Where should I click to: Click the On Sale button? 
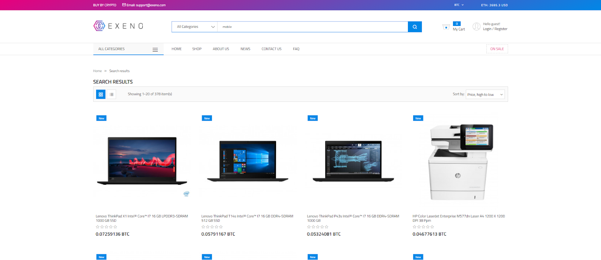pyautogui.click(x=497, y=49)
